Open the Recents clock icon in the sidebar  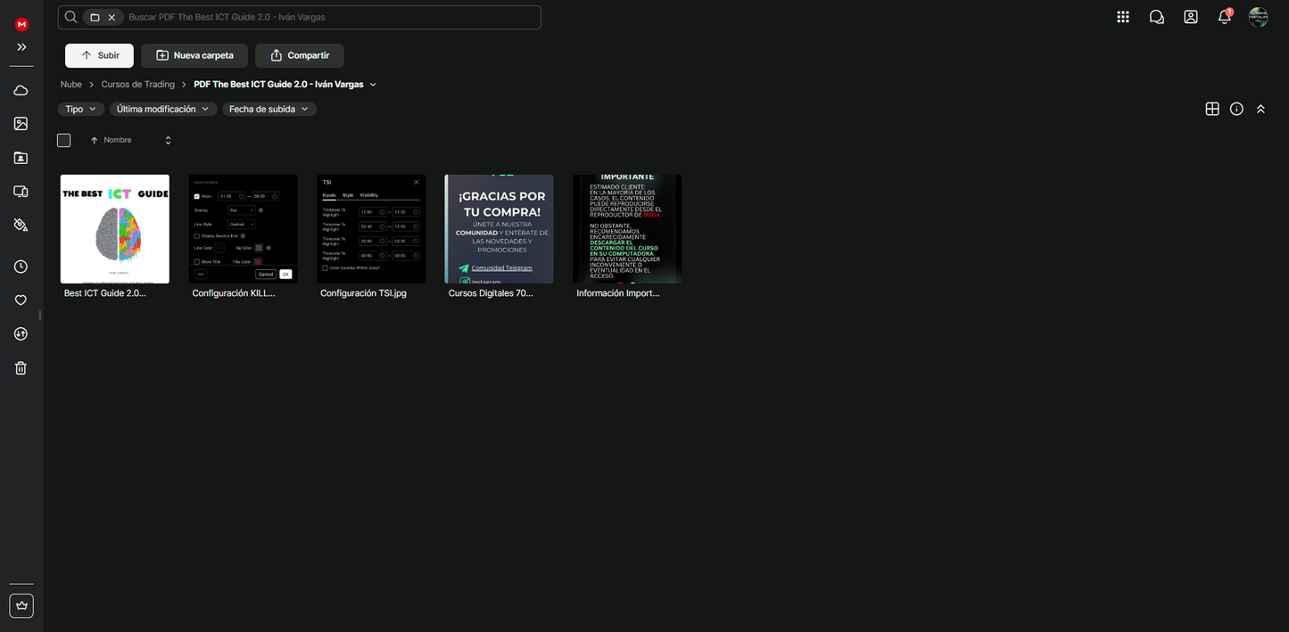point(21,267)
